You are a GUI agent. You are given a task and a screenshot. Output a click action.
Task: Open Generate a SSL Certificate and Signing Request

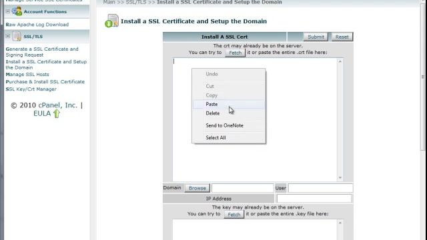[x=42, y=52]
